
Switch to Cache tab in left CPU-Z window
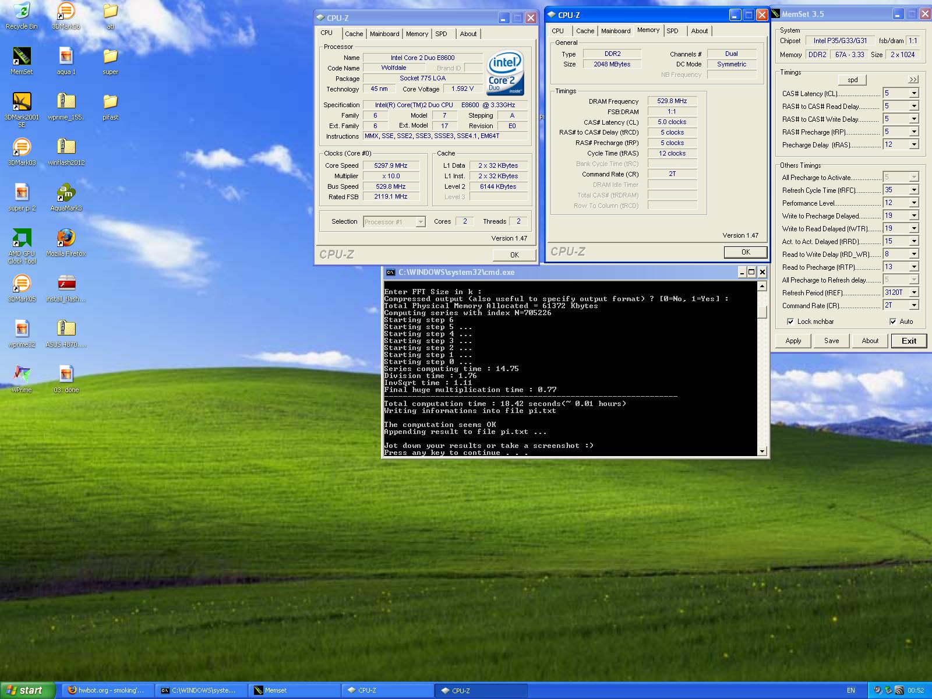click(x=354, y=34)
